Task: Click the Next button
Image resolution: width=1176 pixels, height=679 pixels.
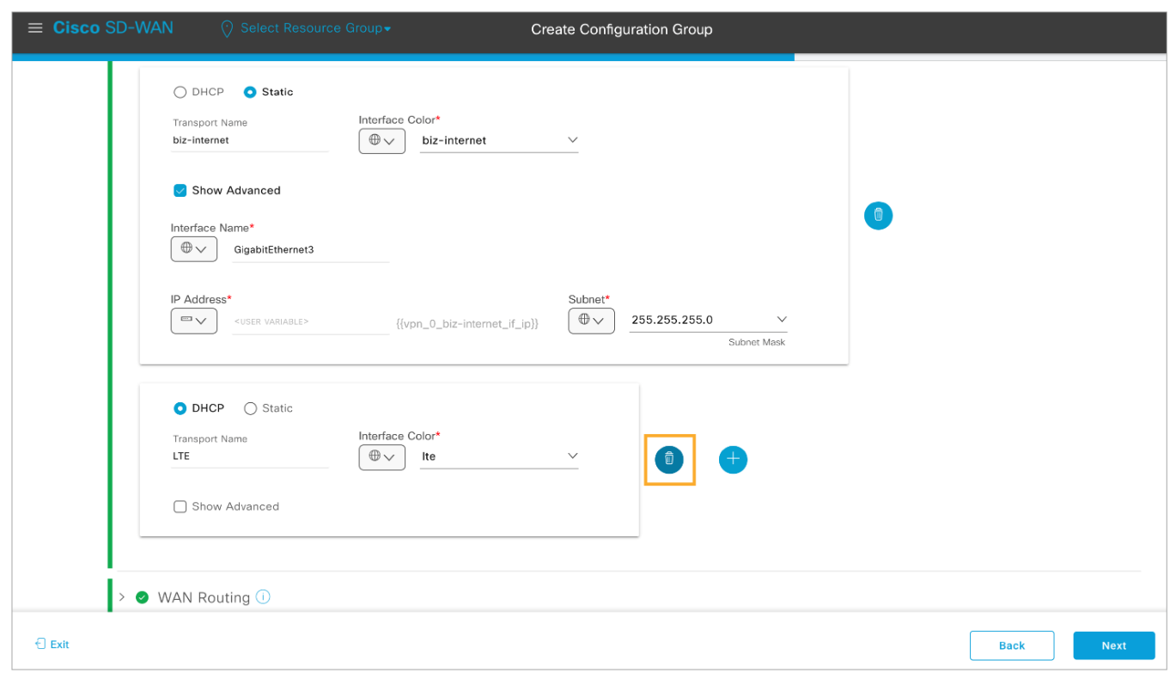Action: click(x=1113, y=645)
